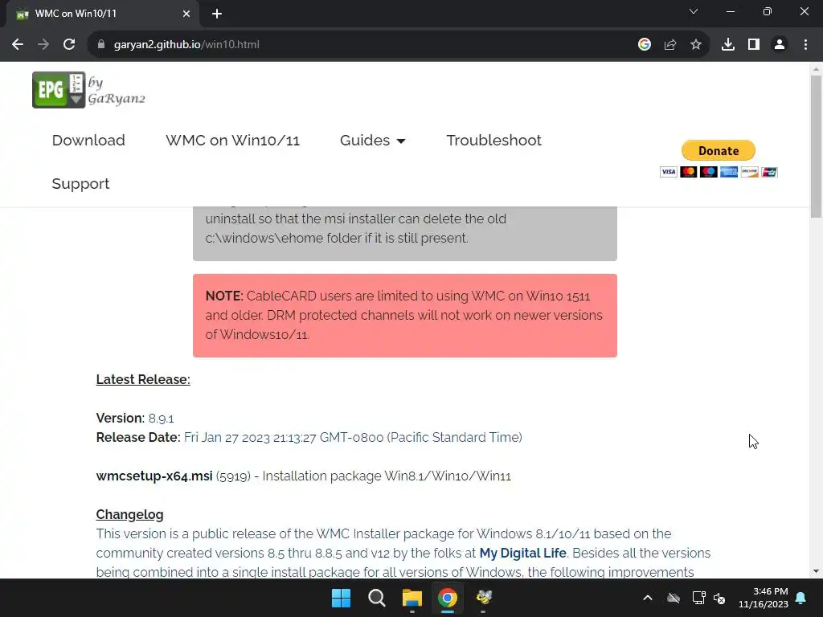Click the Changelog heading
The height and width of the screenshot is (617, 823).
pos(129,514)
